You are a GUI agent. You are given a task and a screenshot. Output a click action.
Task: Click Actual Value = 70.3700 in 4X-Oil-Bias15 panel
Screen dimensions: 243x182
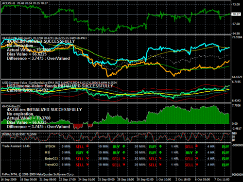coord(29,118)
